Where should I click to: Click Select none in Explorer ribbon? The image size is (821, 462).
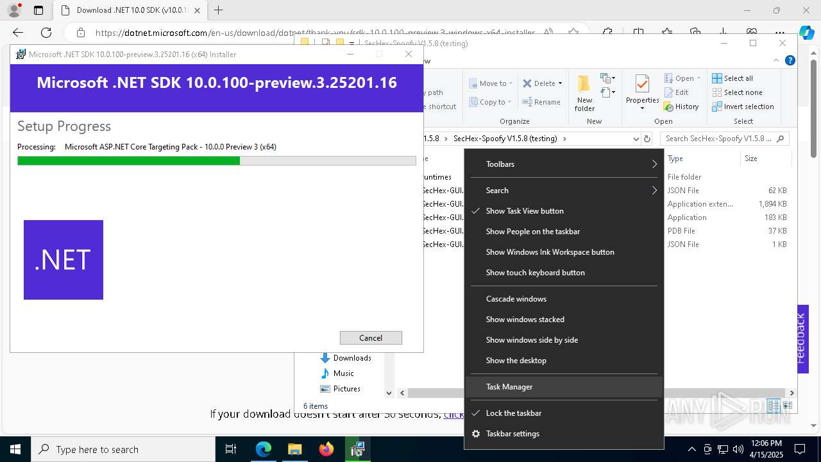point(737,92)
